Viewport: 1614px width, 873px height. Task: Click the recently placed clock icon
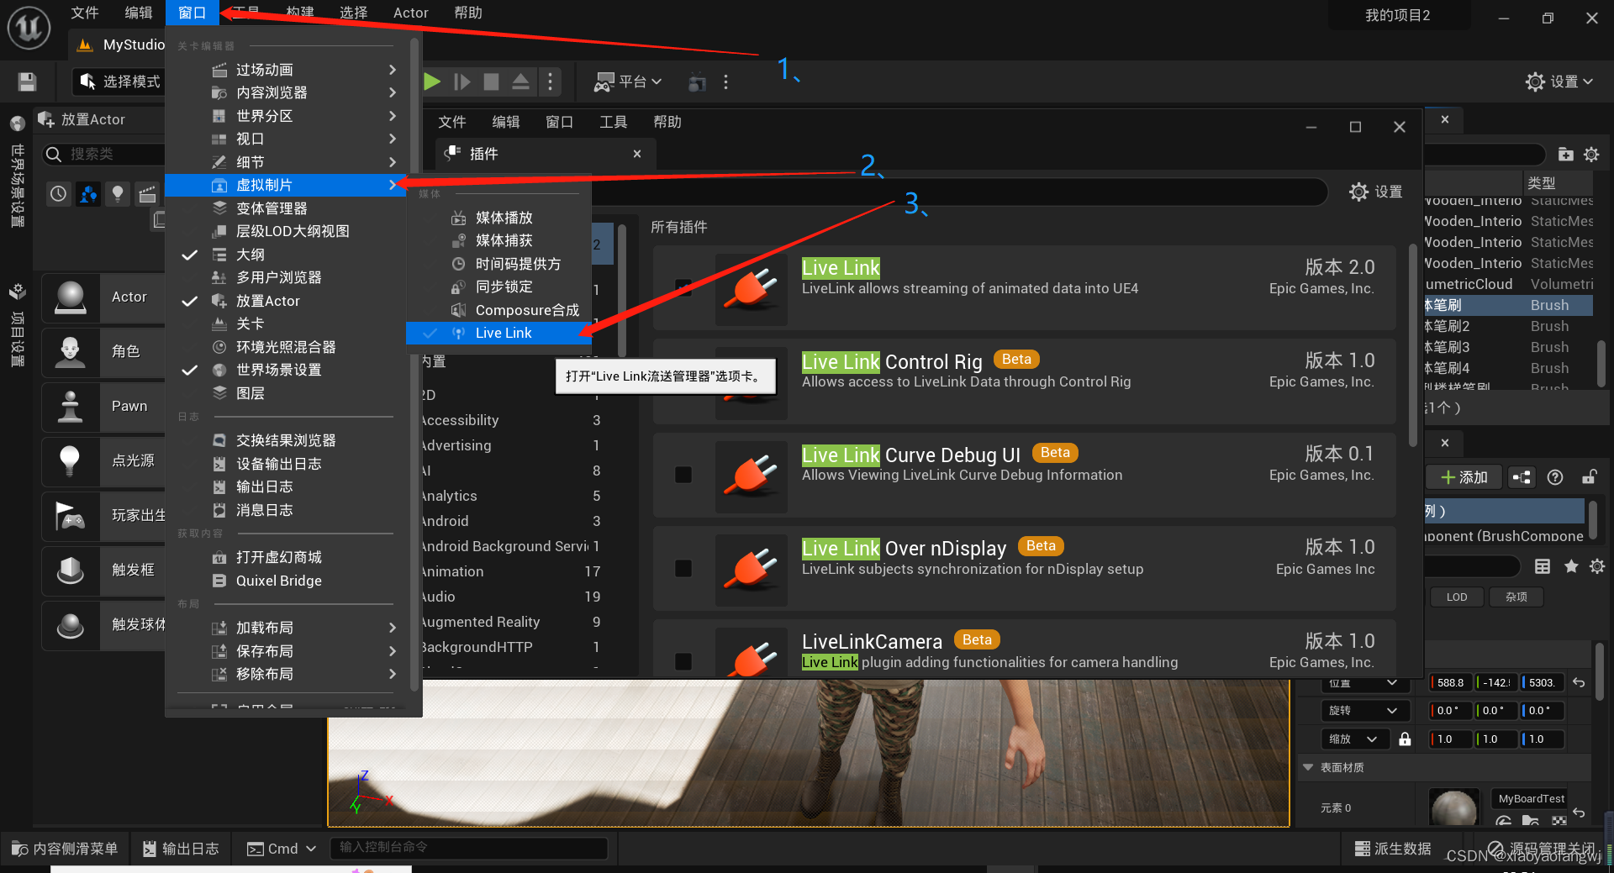[58, 194]
